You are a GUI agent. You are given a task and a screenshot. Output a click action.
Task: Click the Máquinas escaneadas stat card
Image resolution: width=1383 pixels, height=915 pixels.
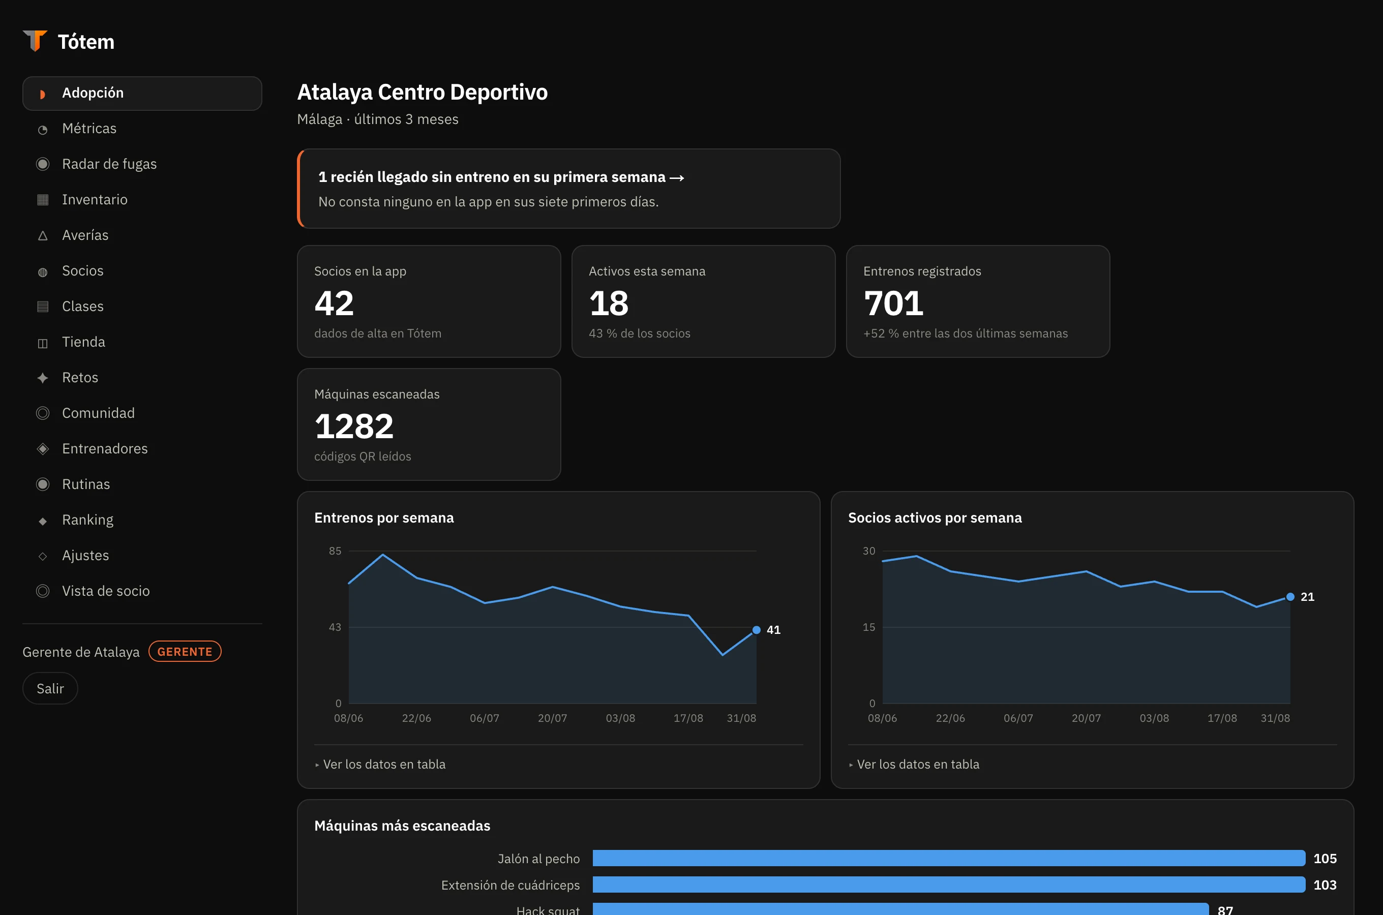coord(429,424)
